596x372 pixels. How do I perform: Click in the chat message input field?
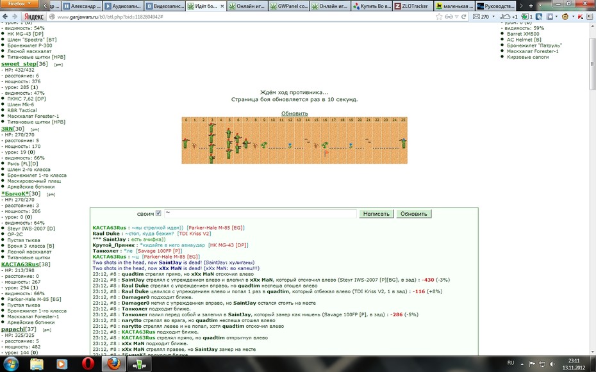pyautogui.click(x=260, y=214)
